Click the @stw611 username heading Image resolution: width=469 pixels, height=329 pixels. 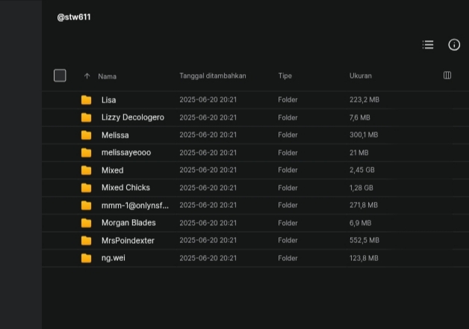point(74,17)
